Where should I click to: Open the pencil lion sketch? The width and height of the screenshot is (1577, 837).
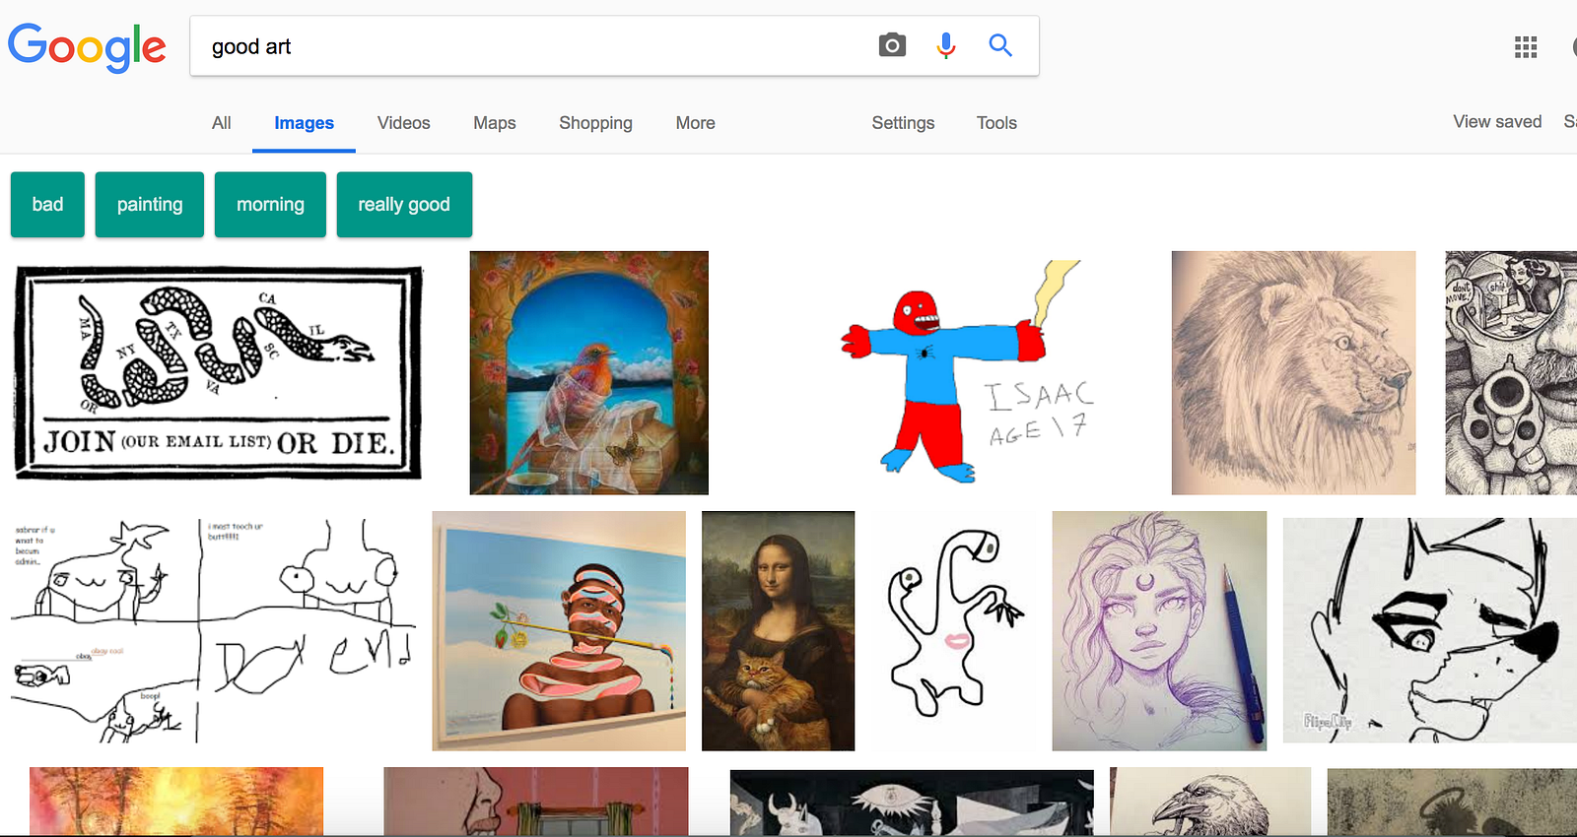(1293, 373)
